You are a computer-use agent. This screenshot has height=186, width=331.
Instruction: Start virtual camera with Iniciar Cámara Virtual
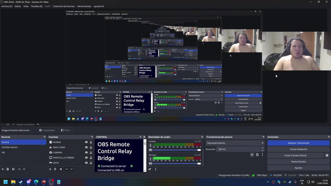295,156
